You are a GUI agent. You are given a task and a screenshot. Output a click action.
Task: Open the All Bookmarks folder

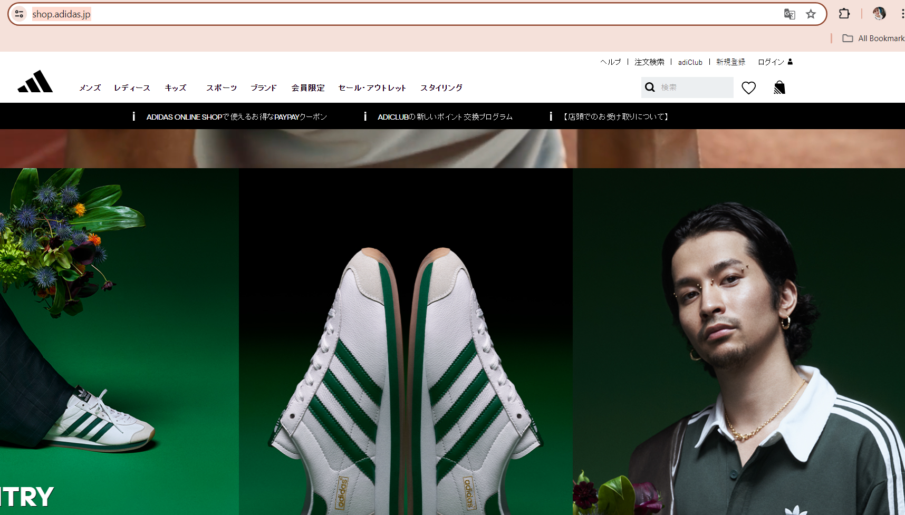(x=873, y=38)
